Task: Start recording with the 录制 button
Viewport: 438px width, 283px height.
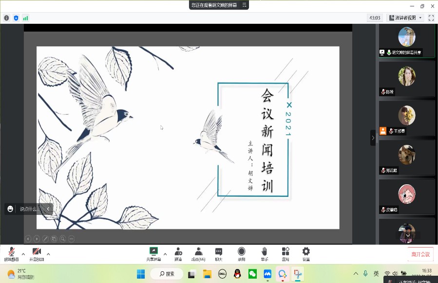Action: click(242, 253)
